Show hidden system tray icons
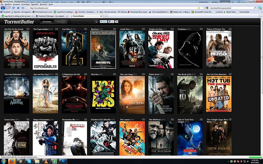 pos(228,161)
